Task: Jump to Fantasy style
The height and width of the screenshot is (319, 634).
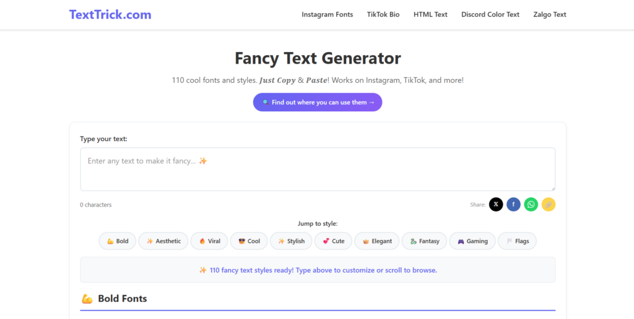Action: click(x=424, y=241)
